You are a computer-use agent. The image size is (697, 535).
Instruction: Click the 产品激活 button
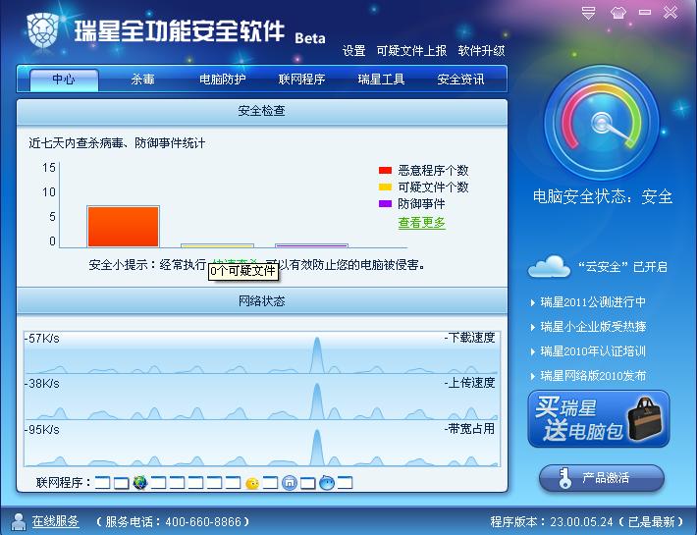click(x=602, y=478)
